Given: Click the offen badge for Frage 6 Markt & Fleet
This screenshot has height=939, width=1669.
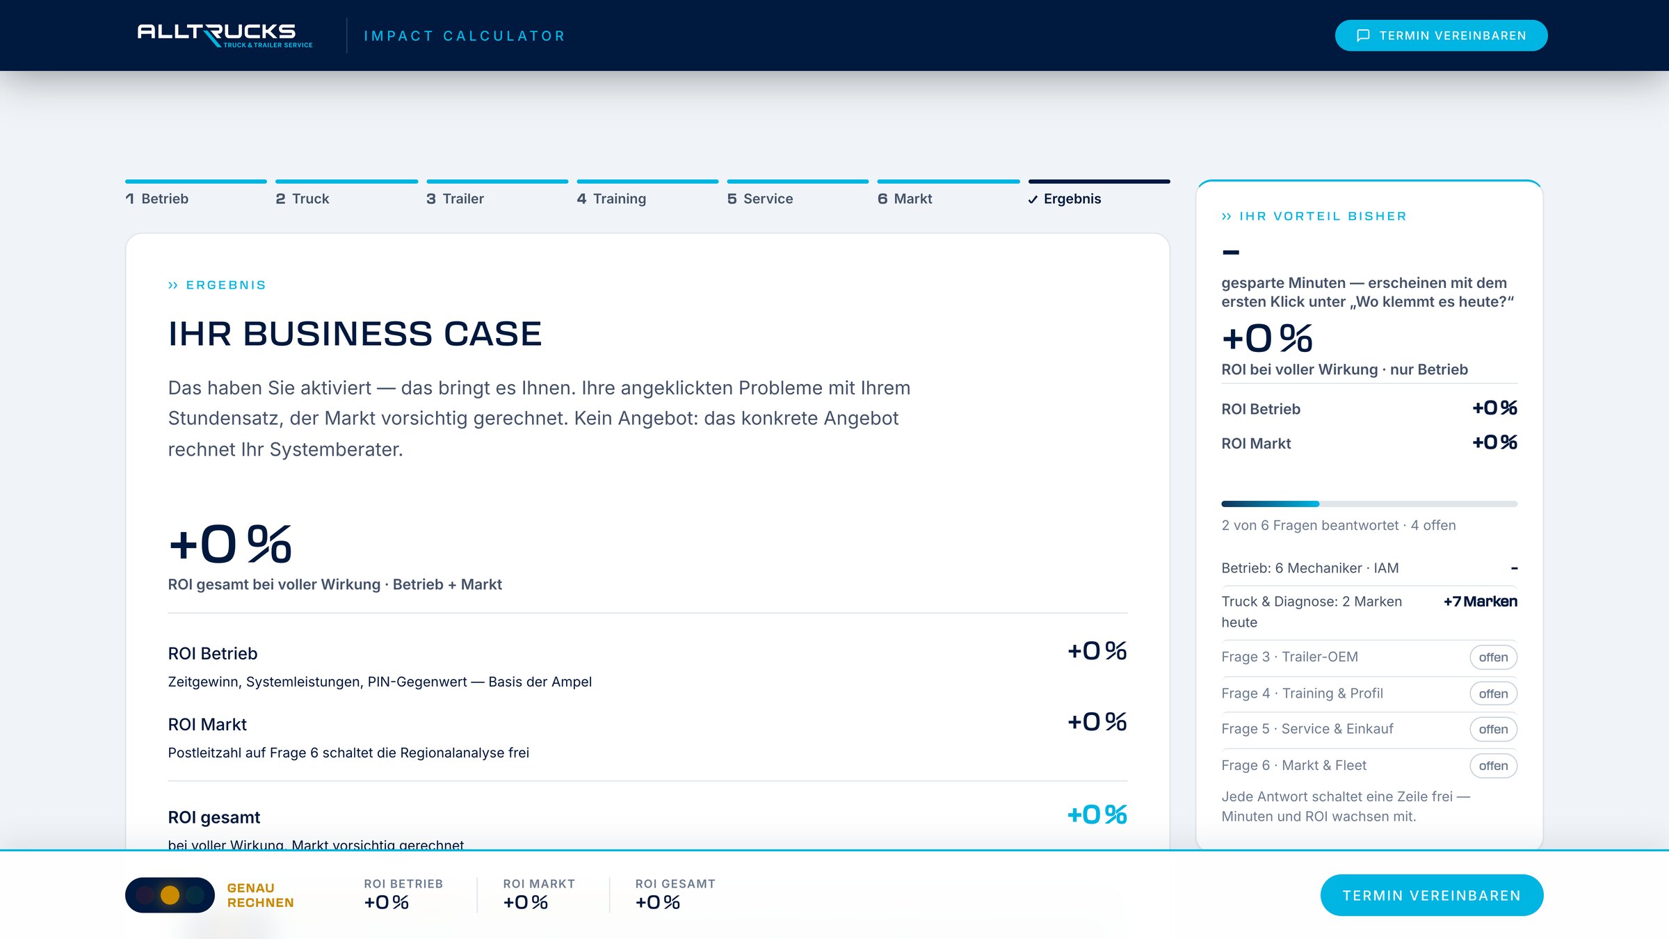Looking at the screenshot, I should click(1493, 766).
